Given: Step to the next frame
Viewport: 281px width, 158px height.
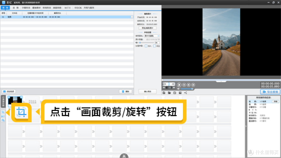Looking at the screenshot, I should click(x=193, y=85).
